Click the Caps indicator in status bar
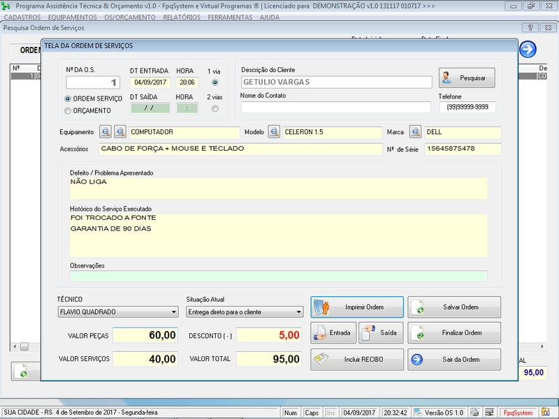The width and height of the screenshot is (559, 419). click(312, 413)
